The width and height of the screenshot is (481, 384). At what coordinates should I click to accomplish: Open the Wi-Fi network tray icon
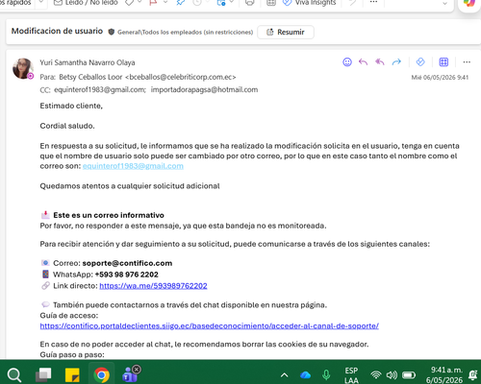[376, 374]
